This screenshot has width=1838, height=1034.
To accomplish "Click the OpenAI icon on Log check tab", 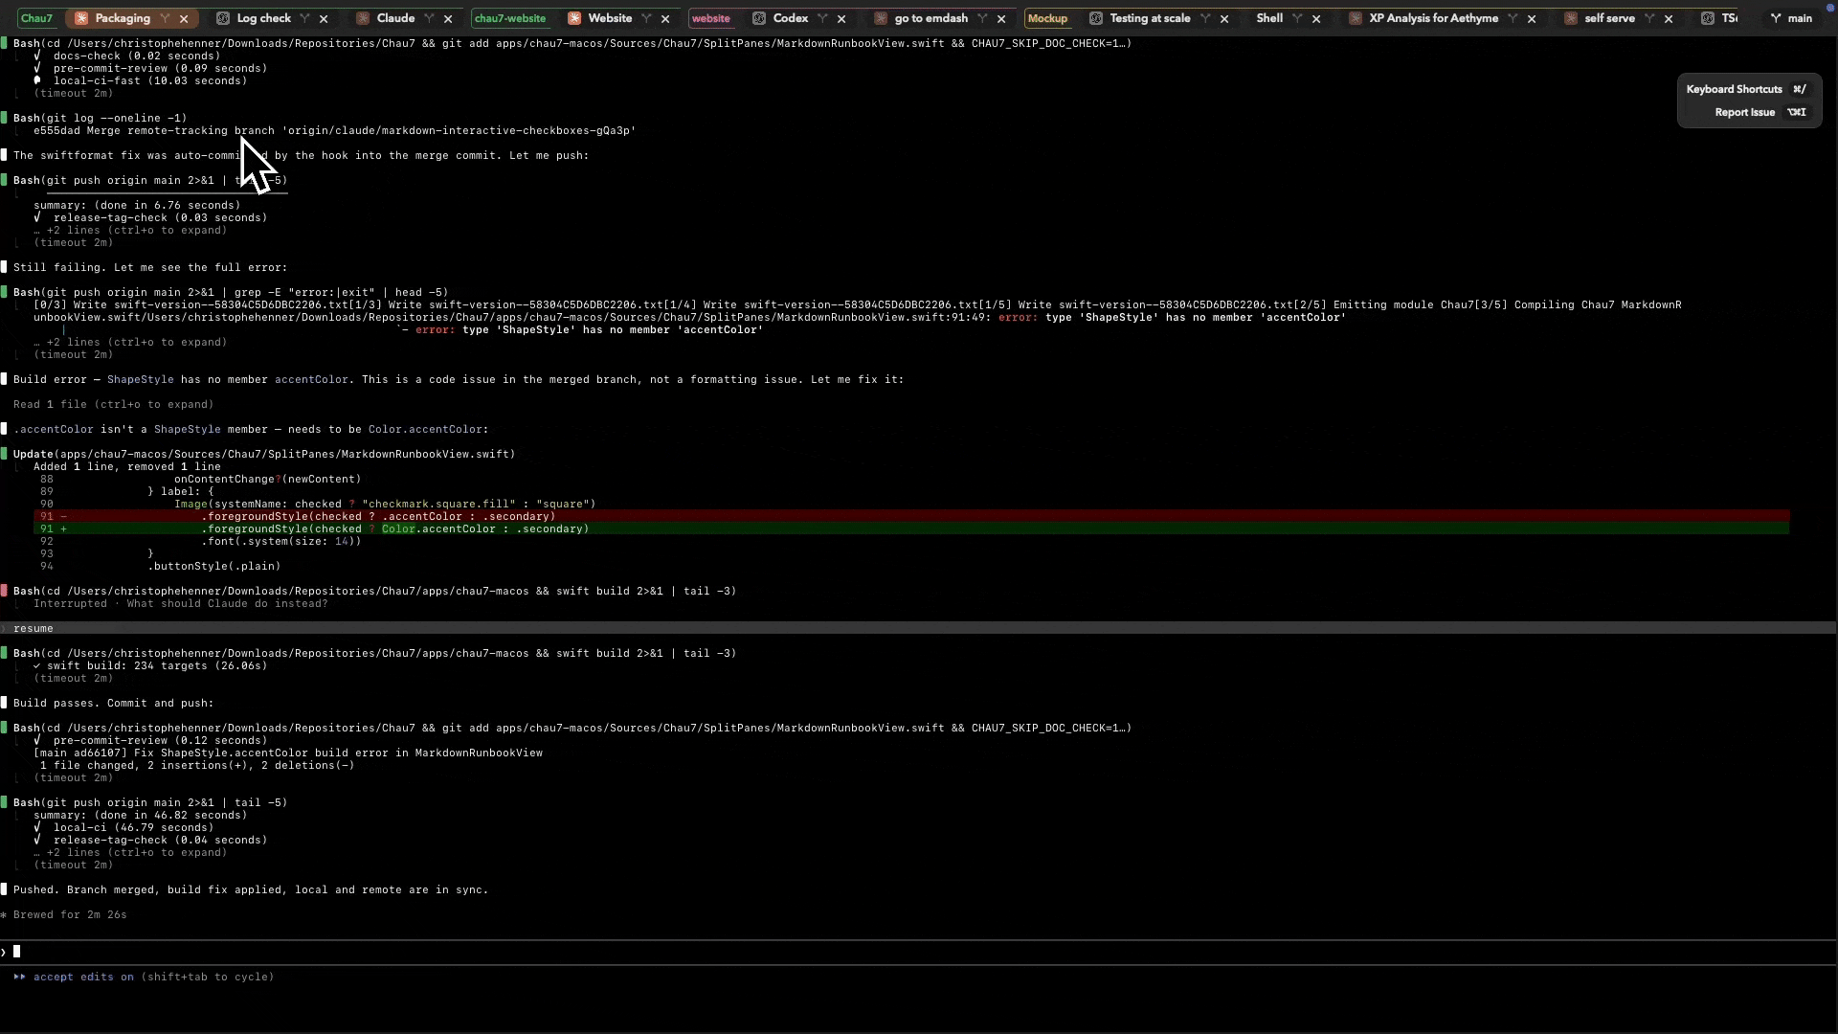I will (x=223, y=18).
